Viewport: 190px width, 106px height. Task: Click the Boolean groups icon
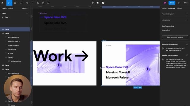point(103,3)
